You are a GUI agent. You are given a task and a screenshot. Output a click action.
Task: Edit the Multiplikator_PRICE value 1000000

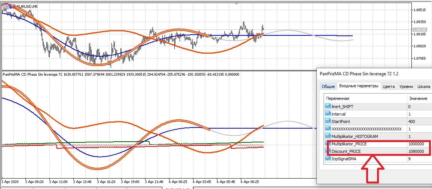[417, 144]
